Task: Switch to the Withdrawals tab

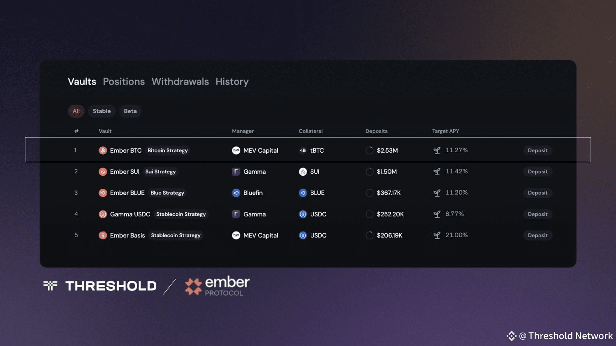Action: click(180, 82)
